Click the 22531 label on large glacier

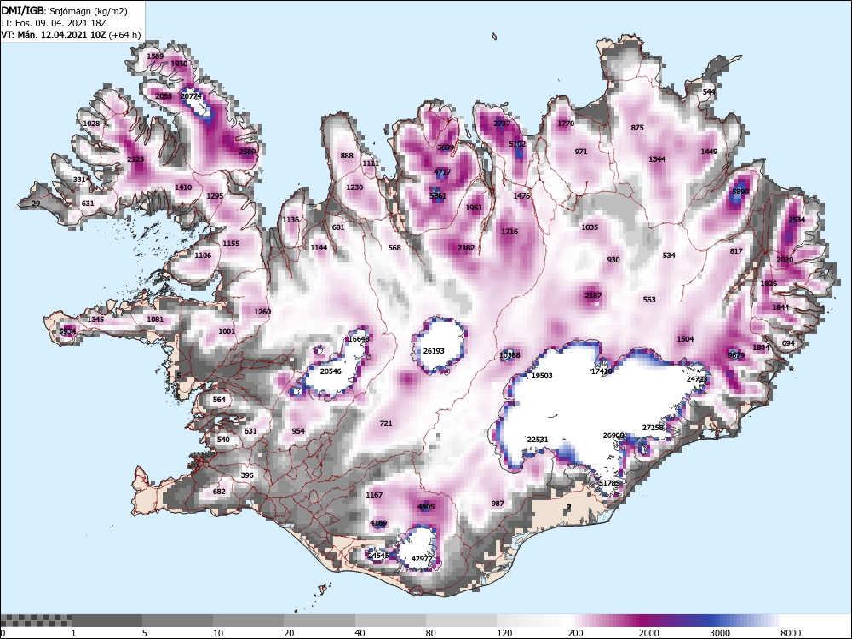(x=538, y=440)
